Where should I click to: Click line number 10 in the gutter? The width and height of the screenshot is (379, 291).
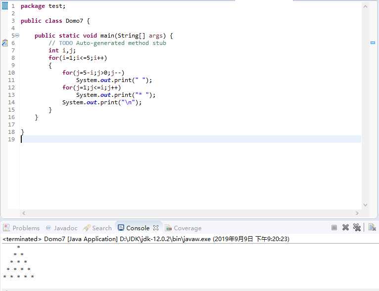[11, 73]
